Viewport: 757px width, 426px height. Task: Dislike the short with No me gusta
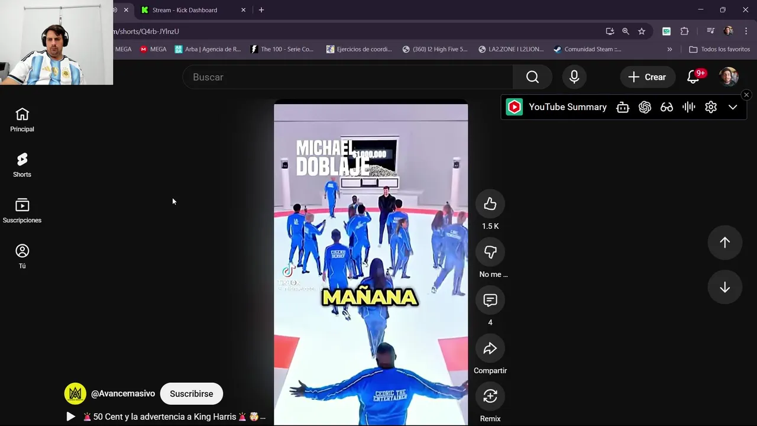pyautogui.click(x=490, y=252)
